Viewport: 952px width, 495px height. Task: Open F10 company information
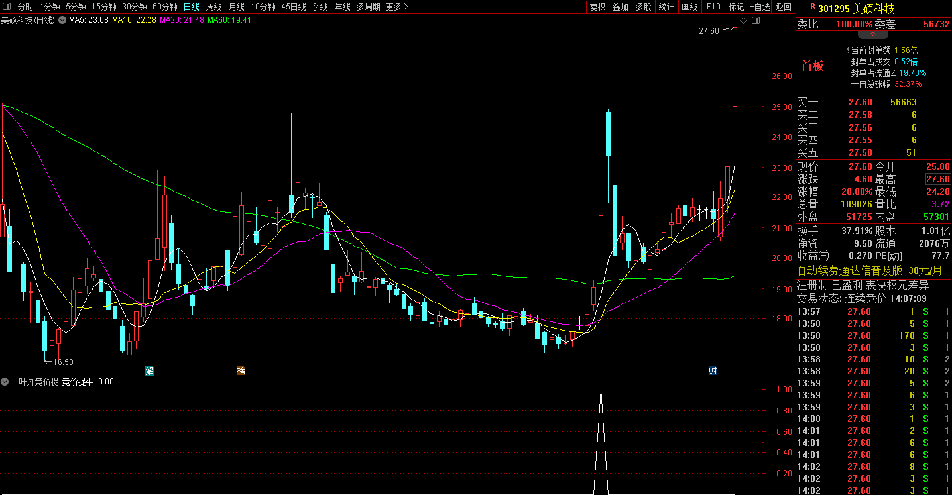click(713, 7)
